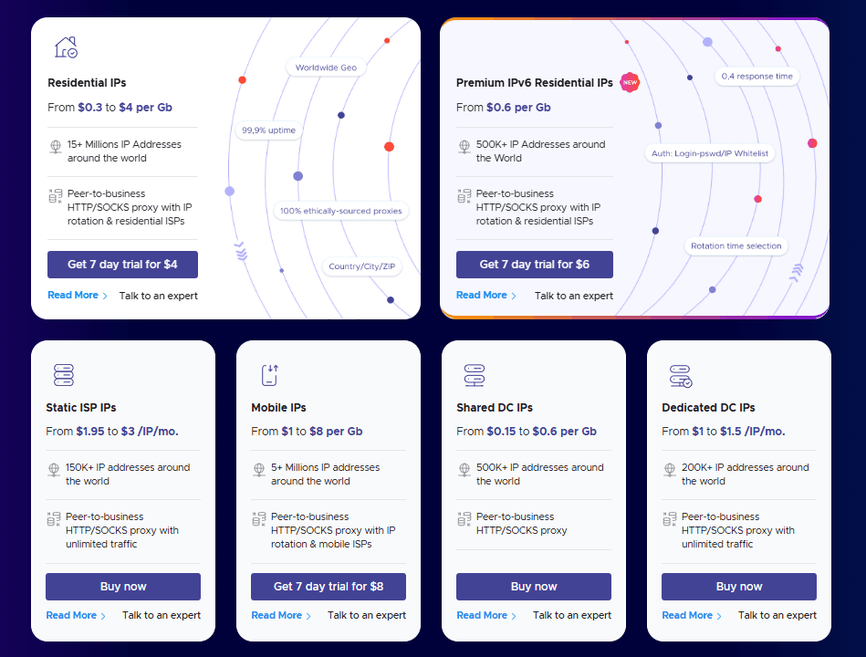Screen dimensions: 866x657
Task: Click the Worldwide Geo pill label
Action: point(325,67)
